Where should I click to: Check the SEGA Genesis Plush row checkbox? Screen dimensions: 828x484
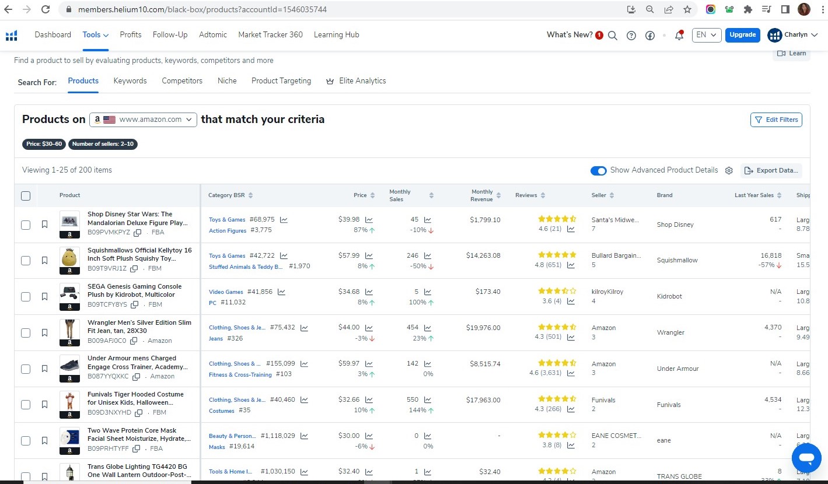26,297
